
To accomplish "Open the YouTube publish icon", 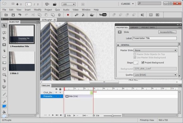I will pos(103,15).
